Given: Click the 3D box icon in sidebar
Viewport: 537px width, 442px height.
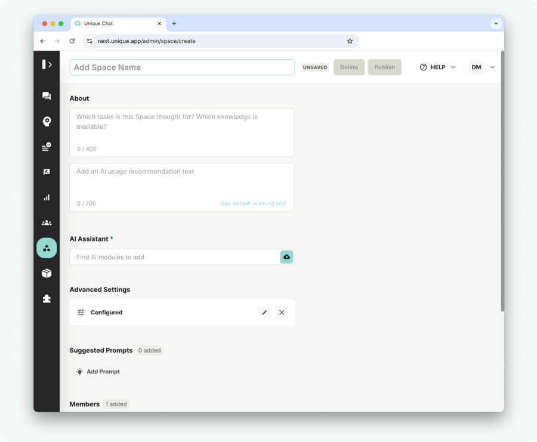Looking at the screenshot, I should coord(47,273).
